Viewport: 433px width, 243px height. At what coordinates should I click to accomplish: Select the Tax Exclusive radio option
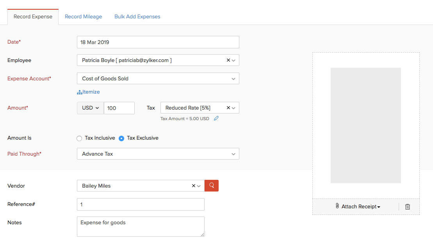[121, 138]
